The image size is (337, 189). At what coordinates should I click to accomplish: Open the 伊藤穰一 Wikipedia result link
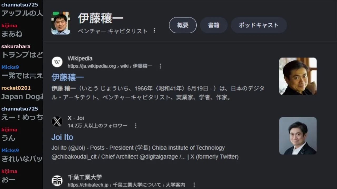pyautogui.click(x=68, y=77)
